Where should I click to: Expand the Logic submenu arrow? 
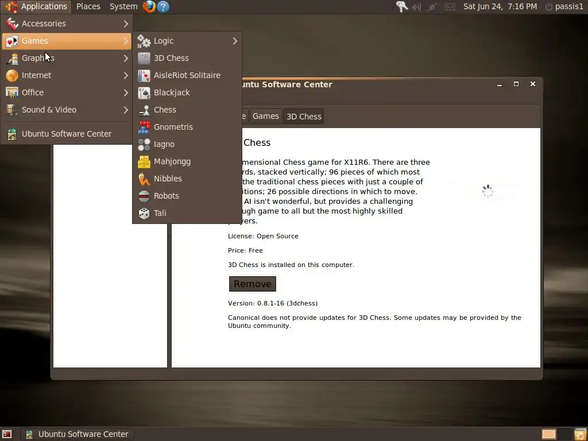tap(235, 41)
